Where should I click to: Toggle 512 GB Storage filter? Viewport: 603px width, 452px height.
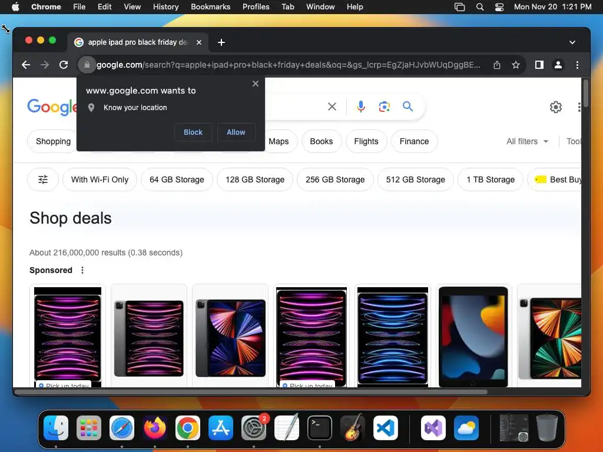pyautogui.click(x=415, y=180)
